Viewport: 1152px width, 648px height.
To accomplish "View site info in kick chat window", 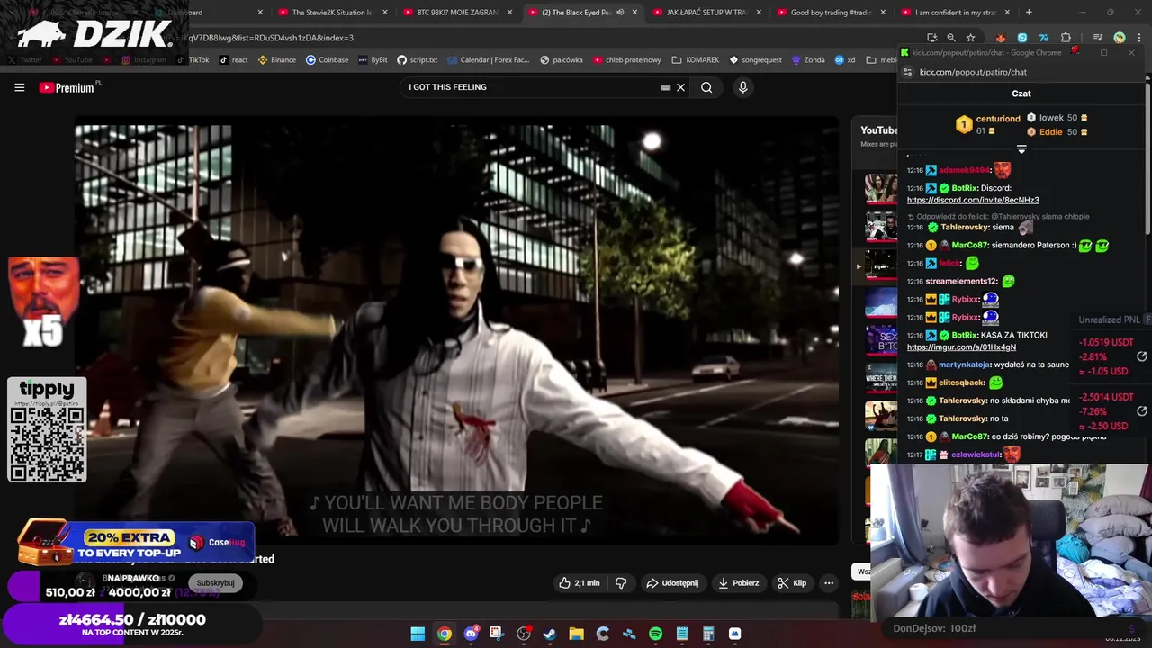I will point(906,72).
